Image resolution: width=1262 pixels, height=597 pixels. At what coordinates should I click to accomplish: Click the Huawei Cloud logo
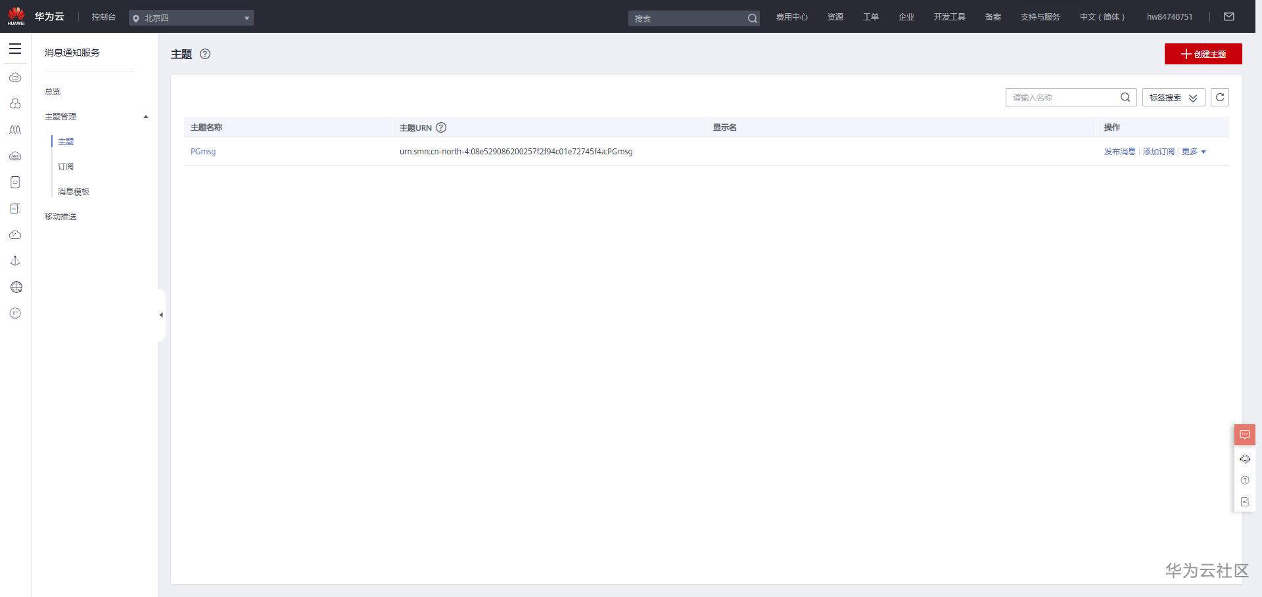(16, 16)
